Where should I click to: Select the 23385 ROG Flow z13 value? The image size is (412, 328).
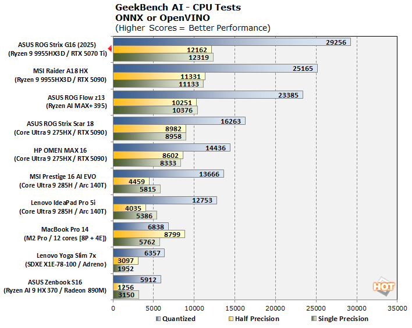click(288, 95)
